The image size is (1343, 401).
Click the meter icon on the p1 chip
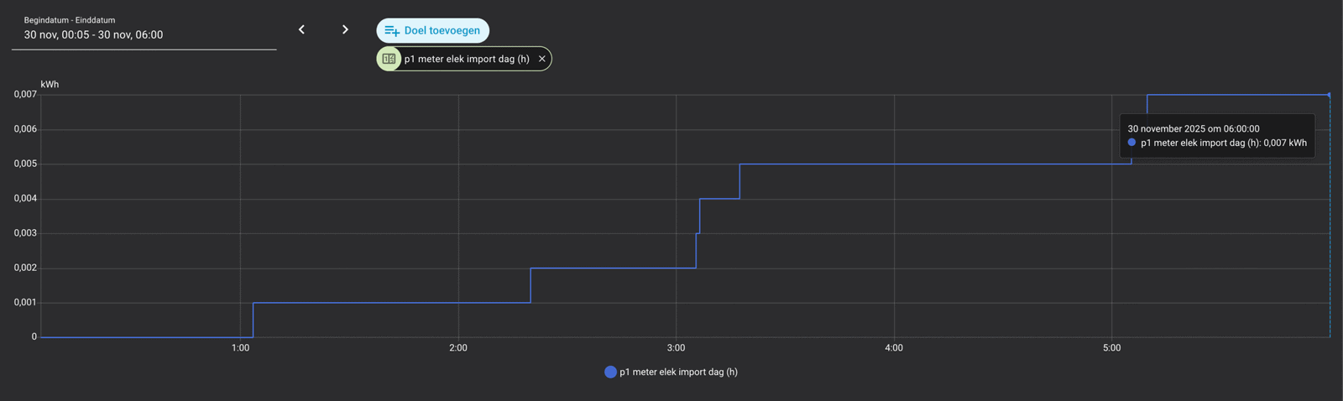tap(389, 59)
